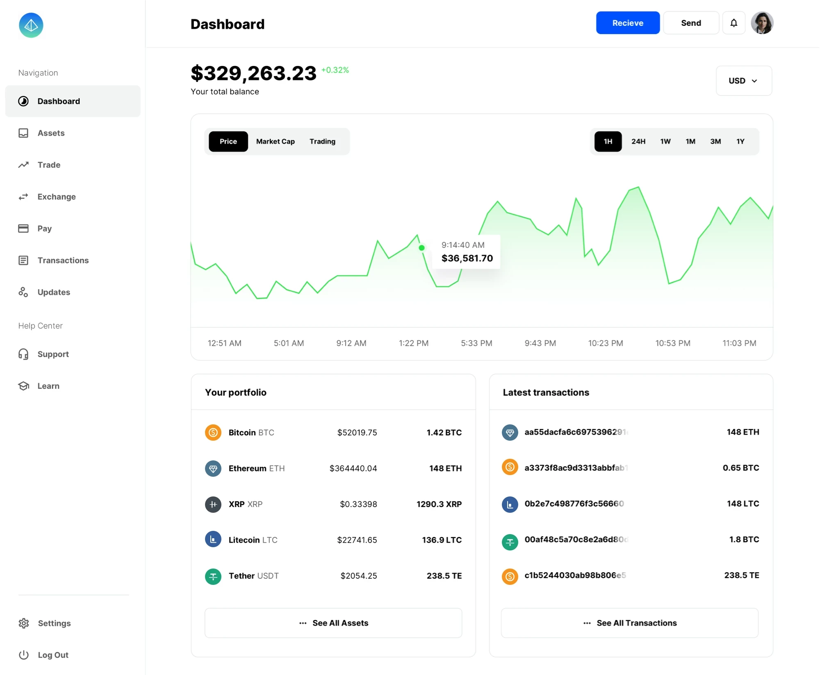Screen dimensions: 820x675
Task: Switch to the 24H tab
Action: (x=638, y=141)
